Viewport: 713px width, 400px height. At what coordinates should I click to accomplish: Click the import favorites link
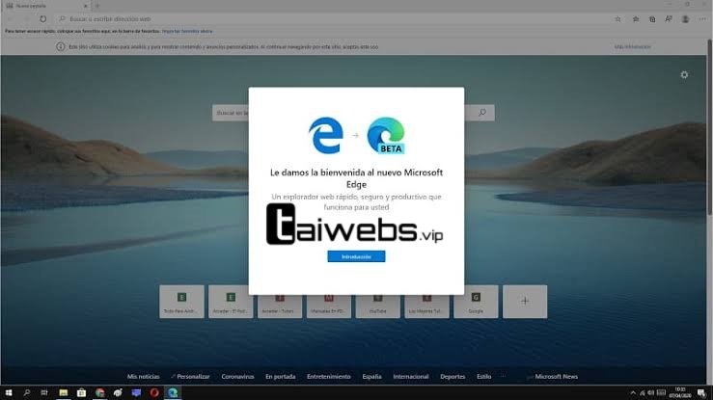[x=187, y=32]
